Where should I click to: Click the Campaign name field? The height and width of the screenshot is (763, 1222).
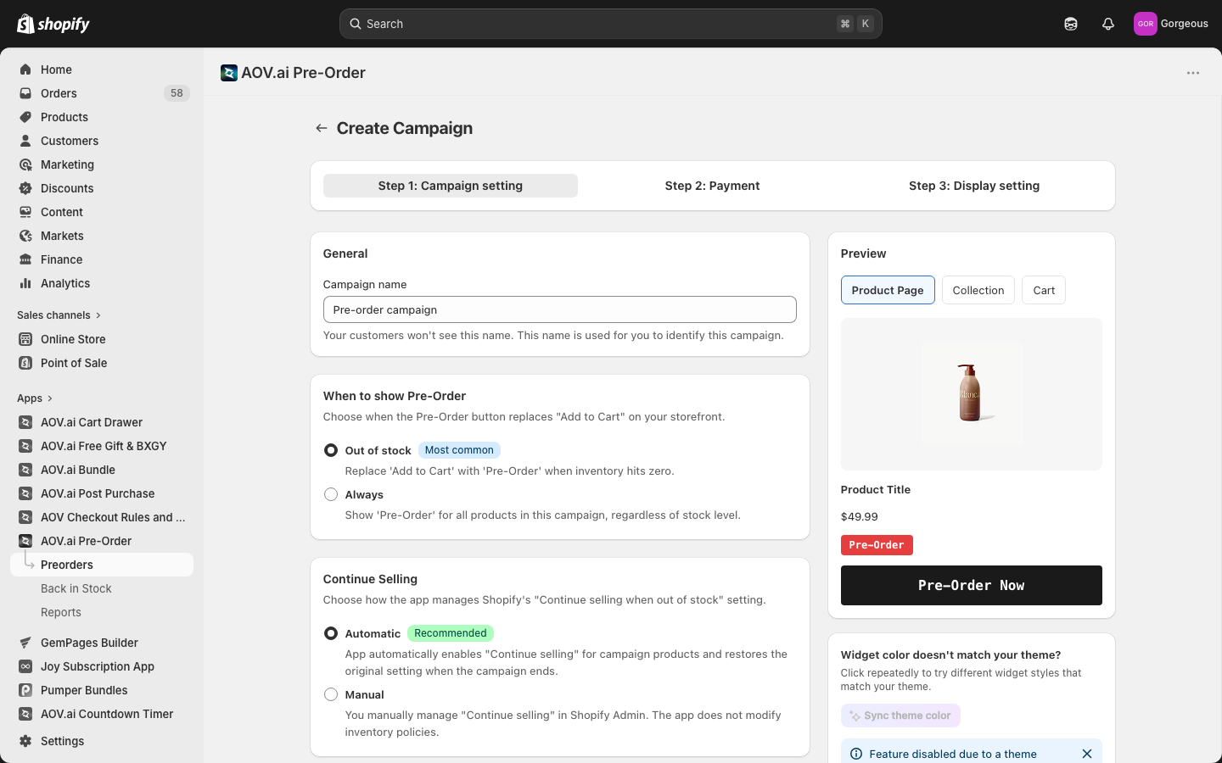(560, 309)
